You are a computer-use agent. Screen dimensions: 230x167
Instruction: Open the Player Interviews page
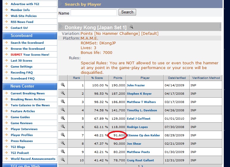point(24,129)
